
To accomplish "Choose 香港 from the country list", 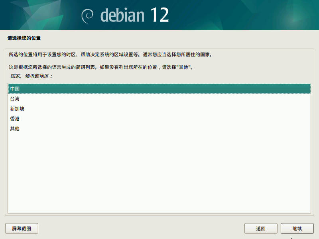I will coord(159,118).
